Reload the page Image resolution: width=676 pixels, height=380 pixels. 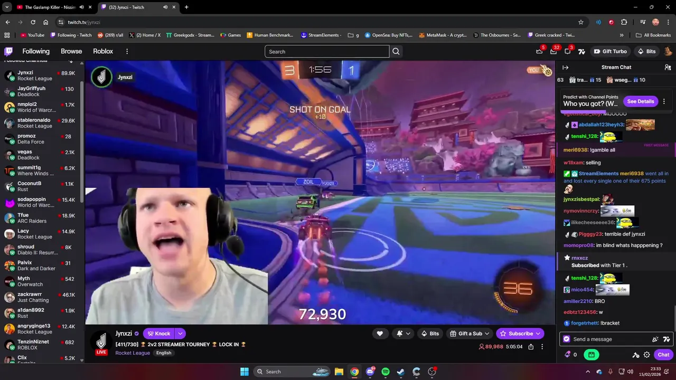point(33,22)
